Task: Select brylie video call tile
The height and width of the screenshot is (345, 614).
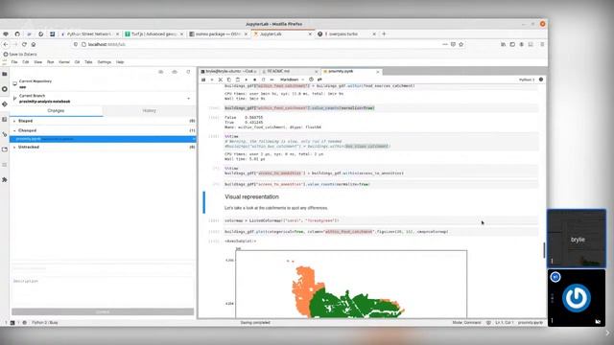Action: pos(577,239)
